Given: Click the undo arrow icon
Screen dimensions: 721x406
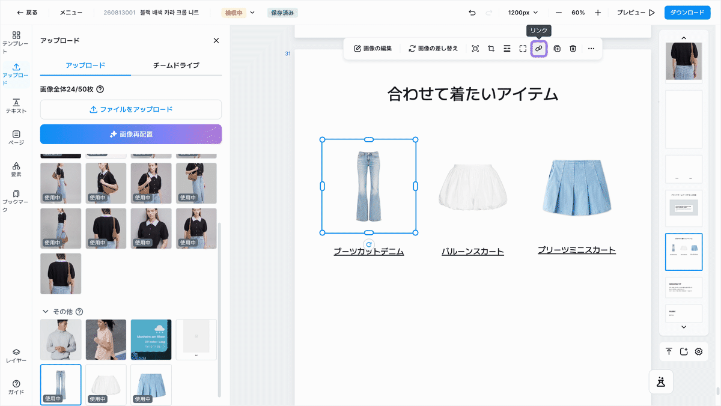Looking at the screenshot, I should coord(472,13).
